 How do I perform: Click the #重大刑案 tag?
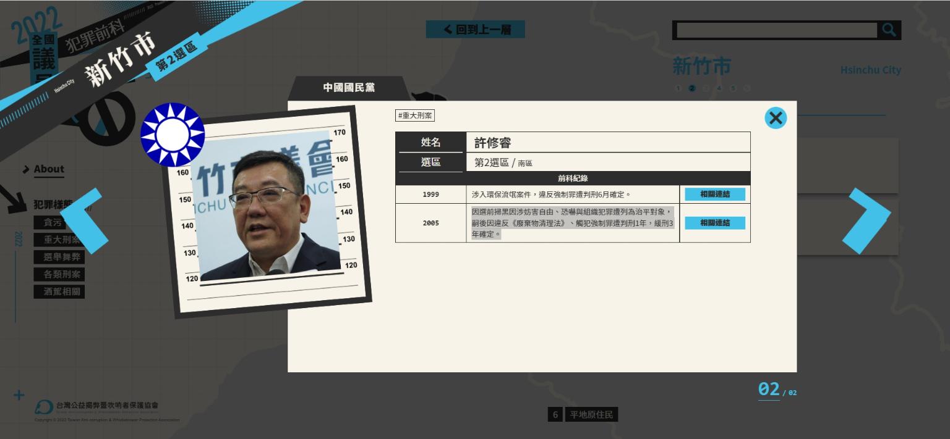415,115
